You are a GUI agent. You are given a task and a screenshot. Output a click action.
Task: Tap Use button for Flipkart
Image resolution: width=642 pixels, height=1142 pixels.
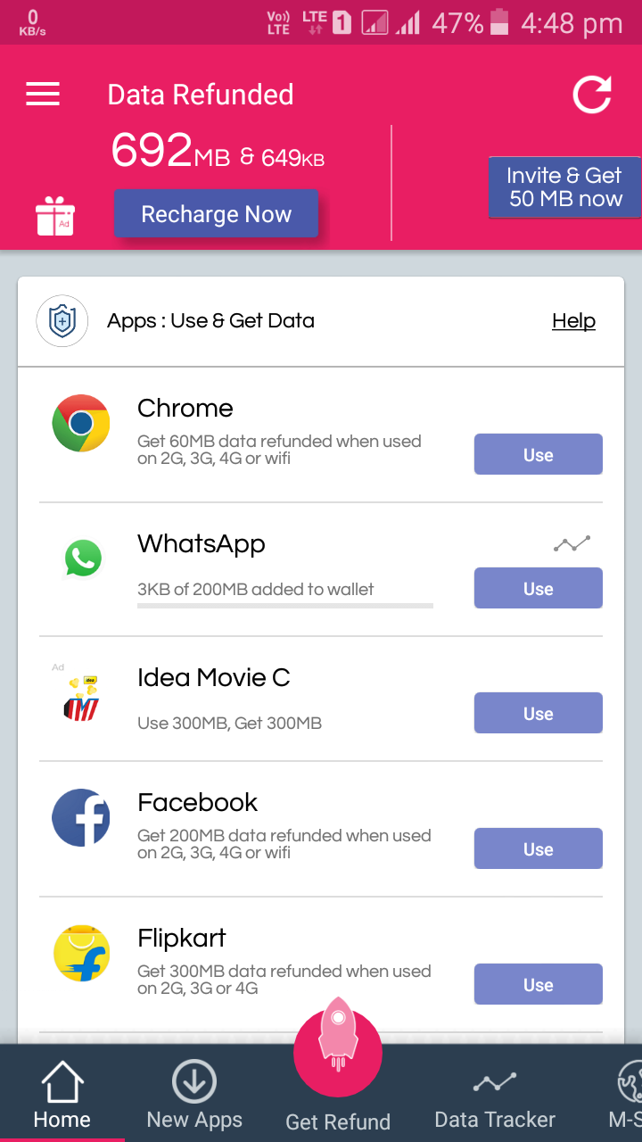point(538,985)
